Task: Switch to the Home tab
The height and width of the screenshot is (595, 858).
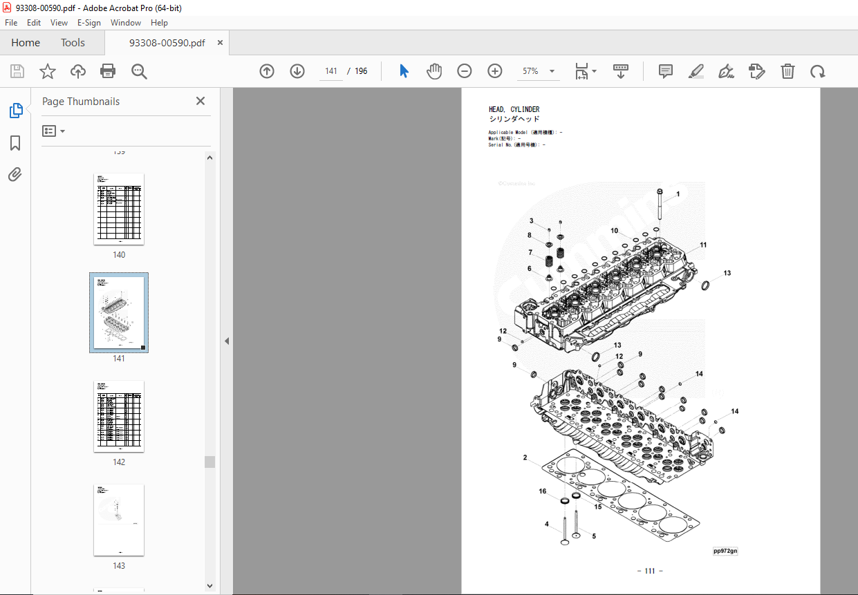Action: pos(26,43)
